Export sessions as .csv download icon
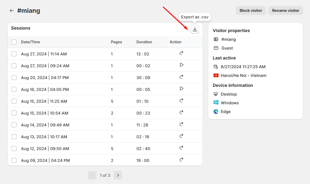The image size is (310, 184). pos(195,29)
